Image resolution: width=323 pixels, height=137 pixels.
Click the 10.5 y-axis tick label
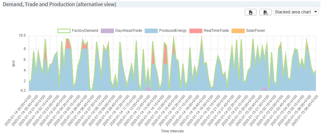coord(22,36)
